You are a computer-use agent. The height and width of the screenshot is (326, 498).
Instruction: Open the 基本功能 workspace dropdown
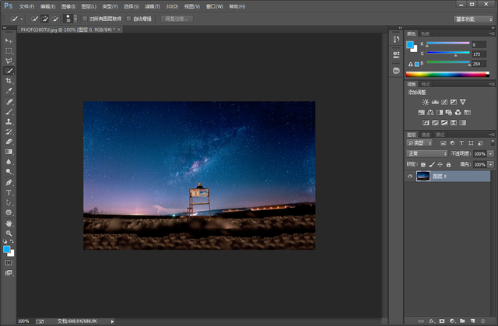point(473,18)
